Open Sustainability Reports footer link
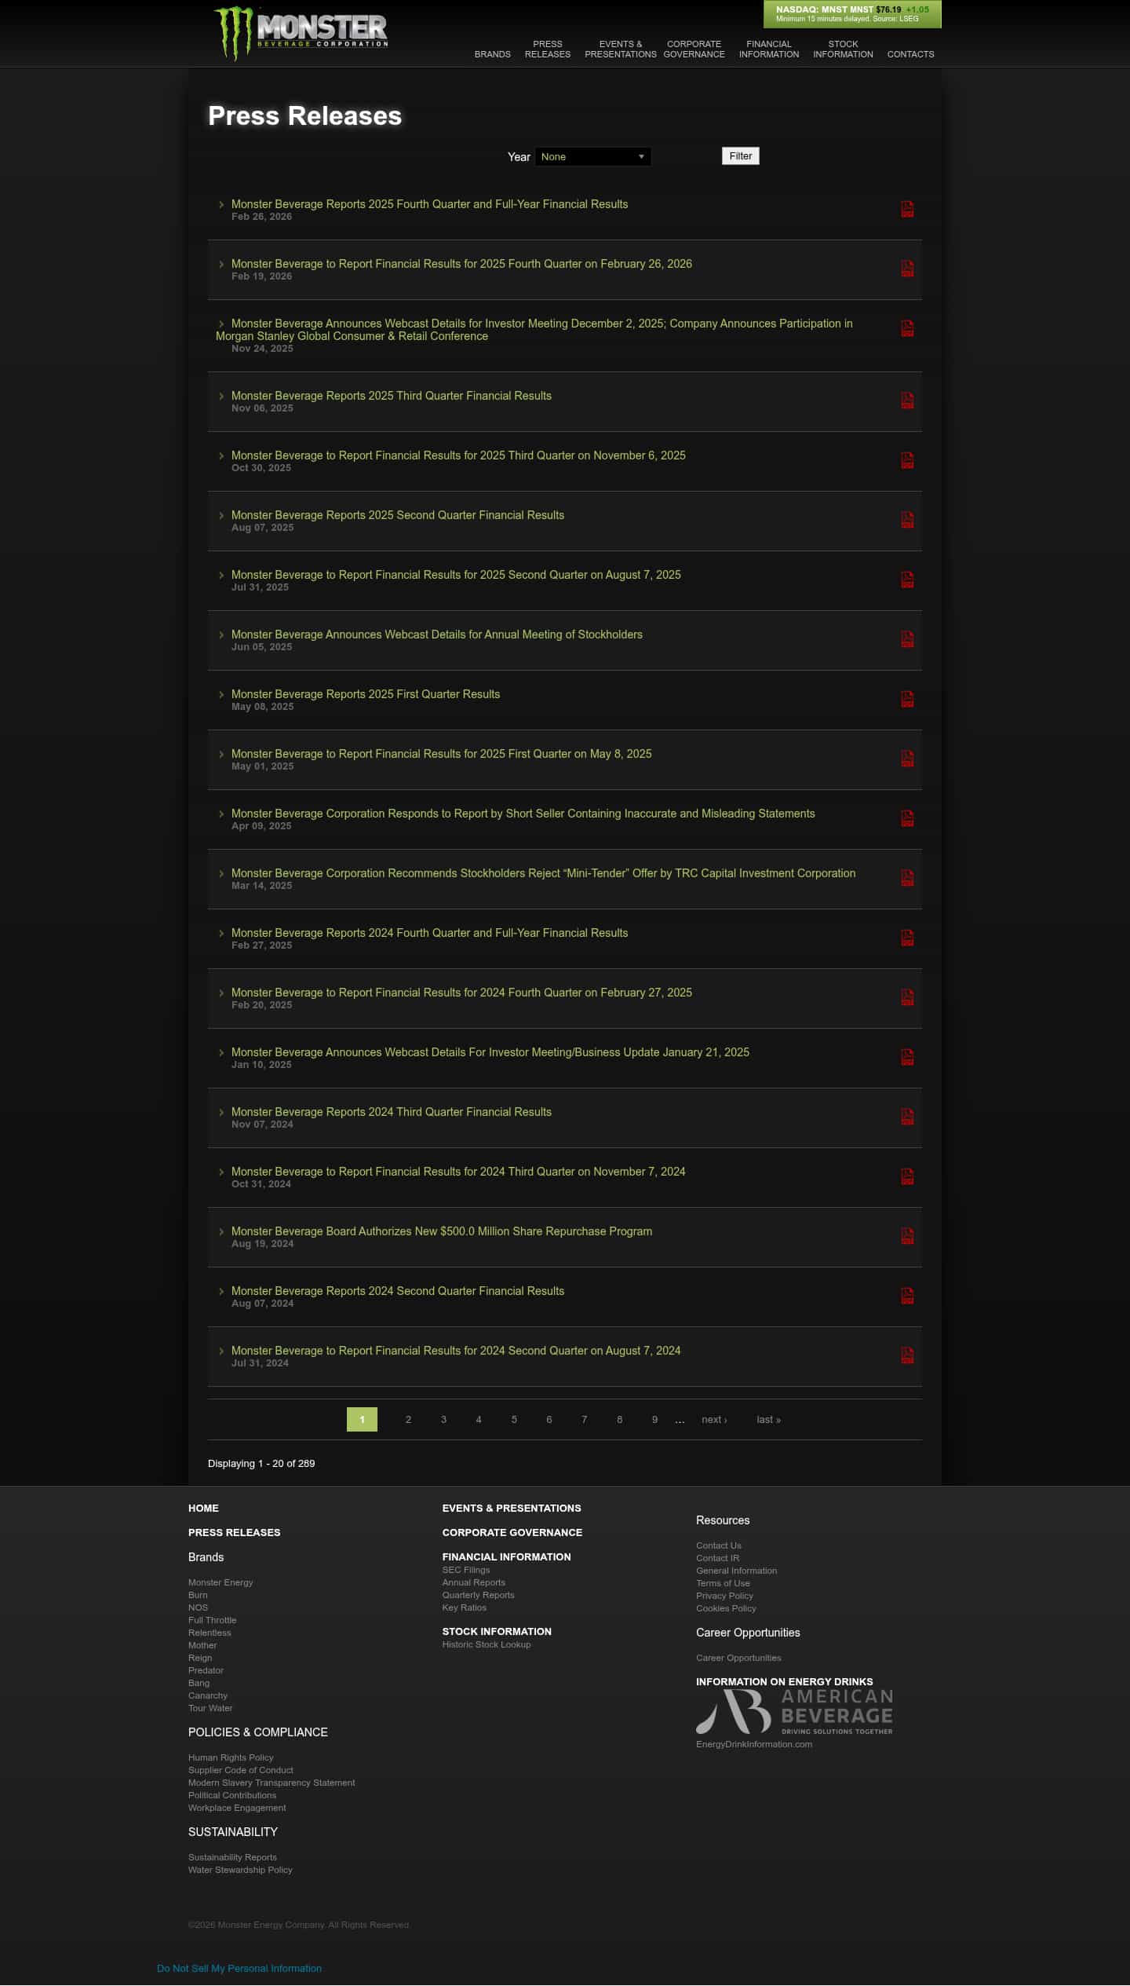The image size is (1130, 1986). (232, 1857)
